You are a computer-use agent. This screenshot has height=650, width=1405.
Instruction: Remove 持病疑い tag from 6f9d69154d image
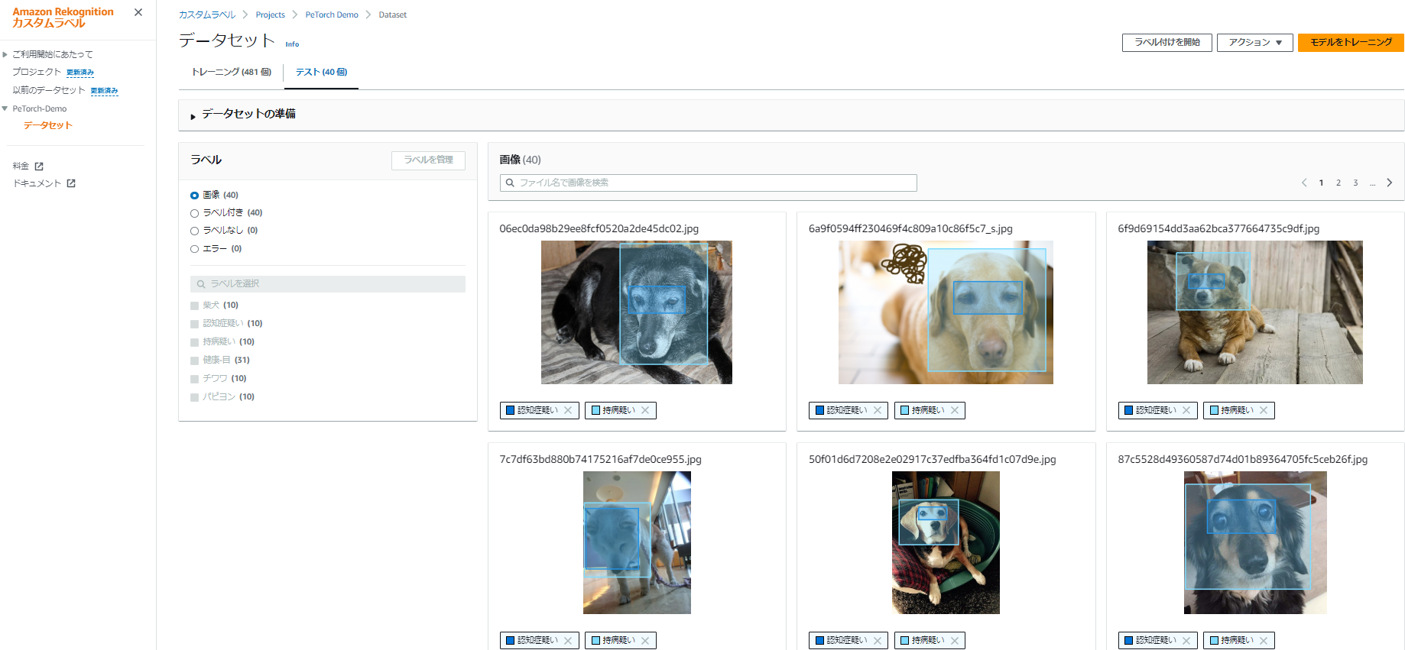coord(1264,410)
